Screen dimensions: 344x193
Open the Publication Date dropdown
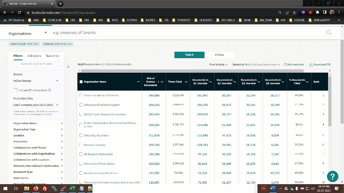pyautogui.click(x=36, y=105)
